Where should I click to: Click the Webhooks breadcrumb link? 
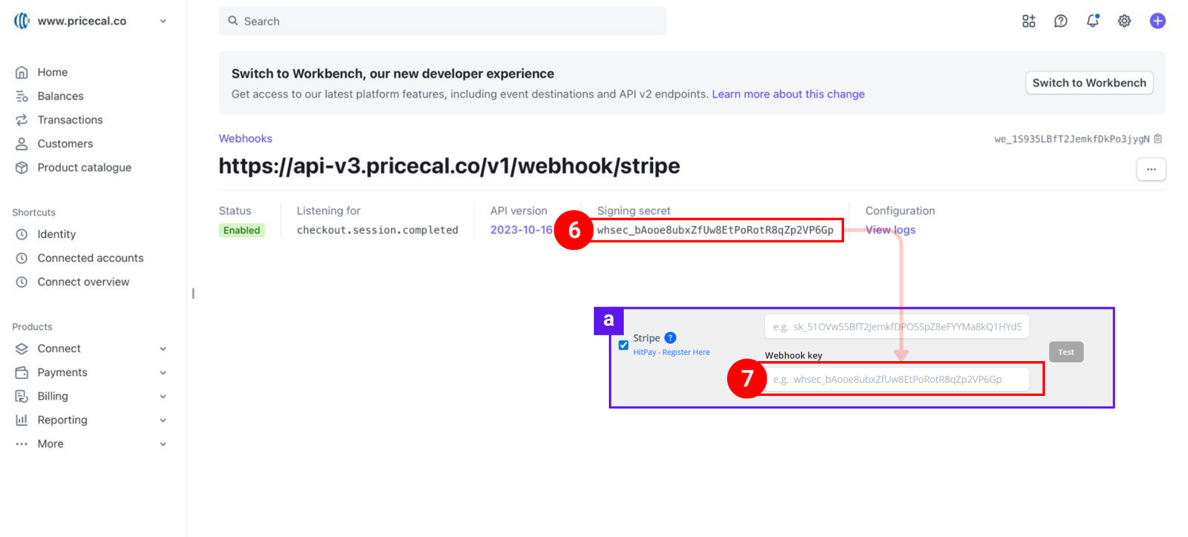click(245, 139)
